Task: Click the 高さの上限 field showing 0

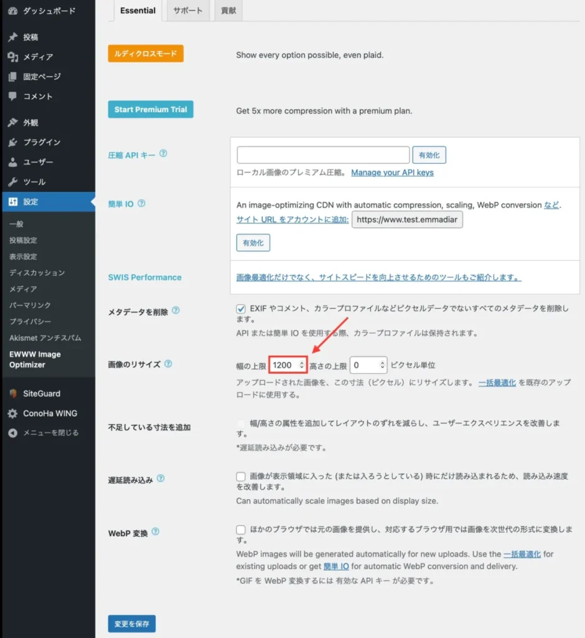Action: (368, 365)
